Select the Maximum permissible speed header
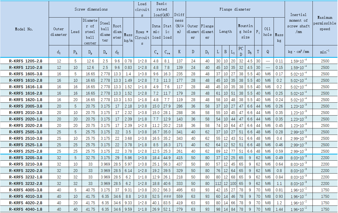338x213 pixels. [325, 23]
